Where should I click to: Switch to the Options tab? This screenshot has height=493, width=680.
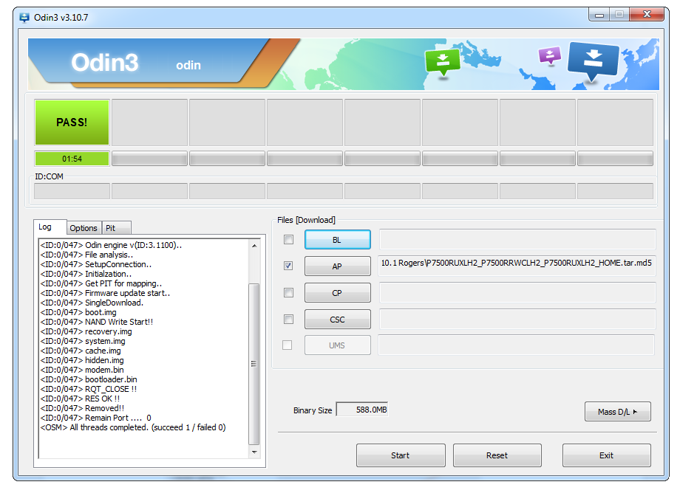tap(84, 228)
